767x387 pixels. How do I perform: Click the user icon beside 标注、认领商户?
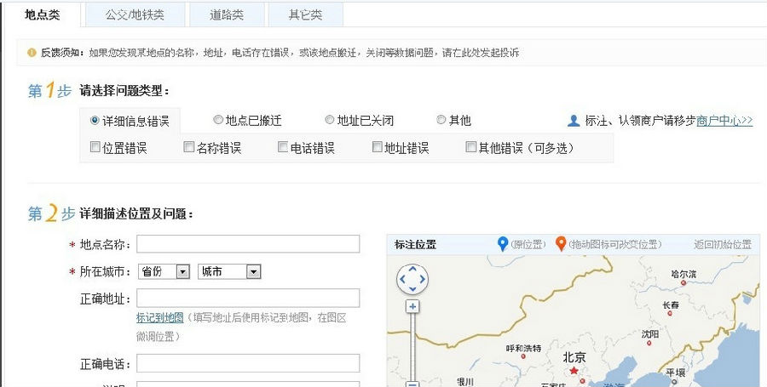pos(574,121)
